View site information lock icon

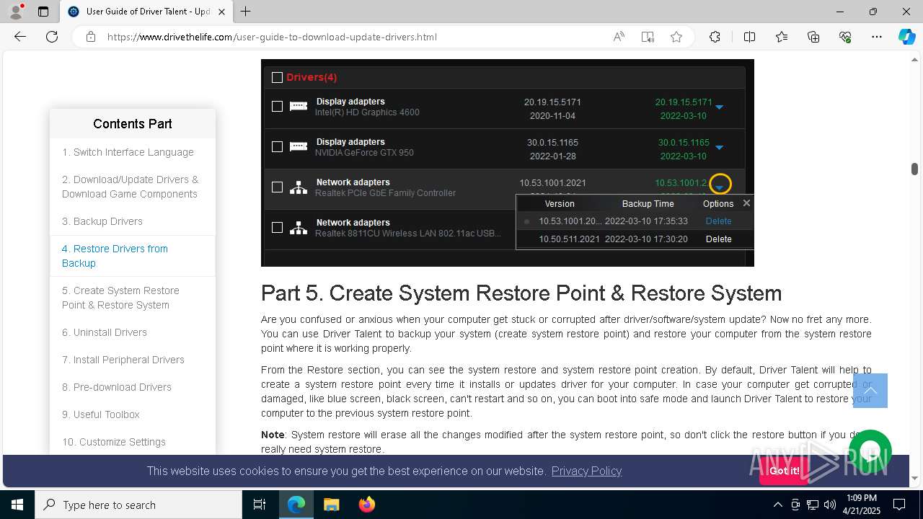[x=91, y=37]
